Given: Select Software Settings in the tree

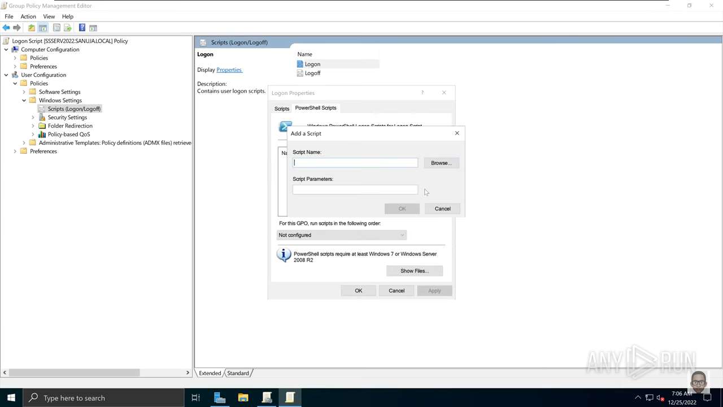Looking at the screenshot, I should 59,92.
